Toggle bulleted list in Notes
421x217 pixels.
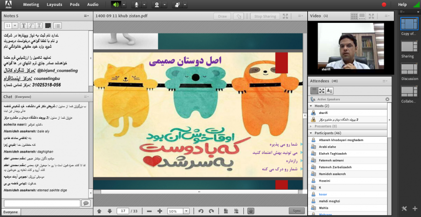[58, 26]
